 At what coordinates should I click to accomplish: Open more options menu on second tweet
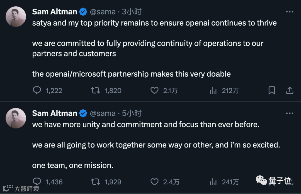point(290,113)
